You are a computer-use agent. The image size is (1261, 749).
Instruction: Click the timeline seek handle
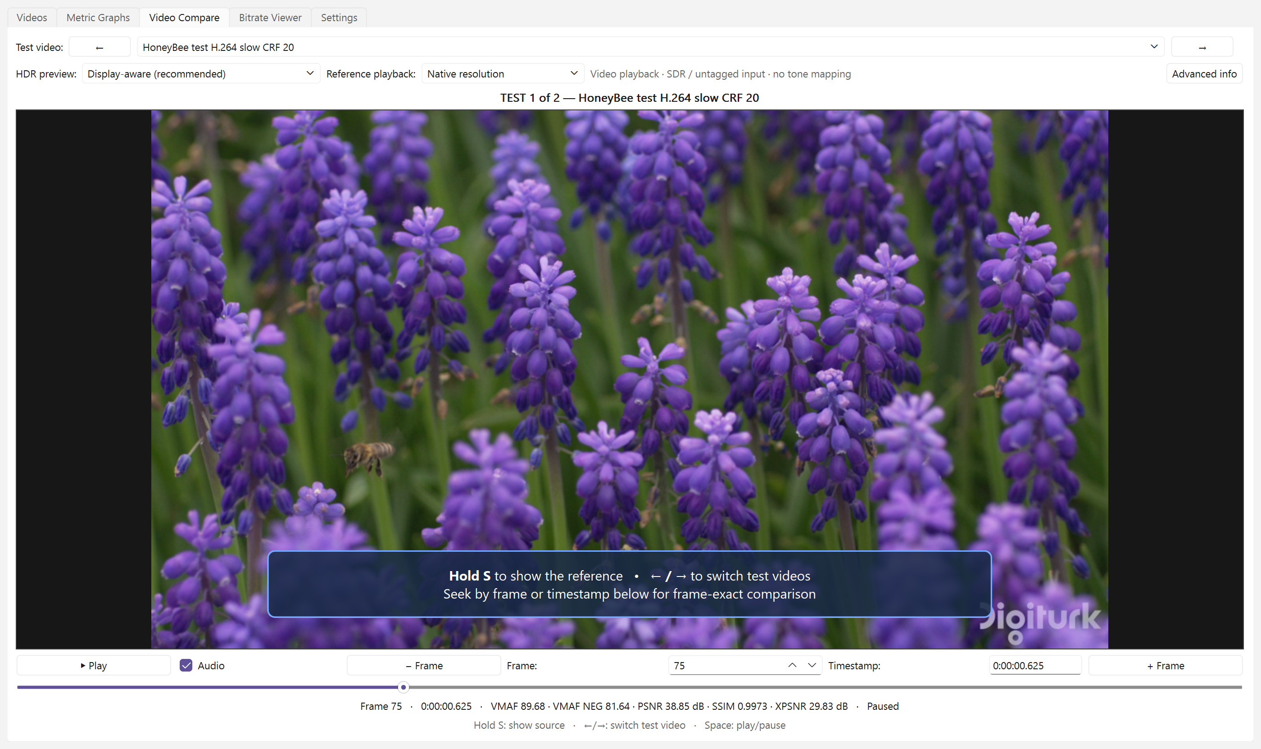pos(403,687)
